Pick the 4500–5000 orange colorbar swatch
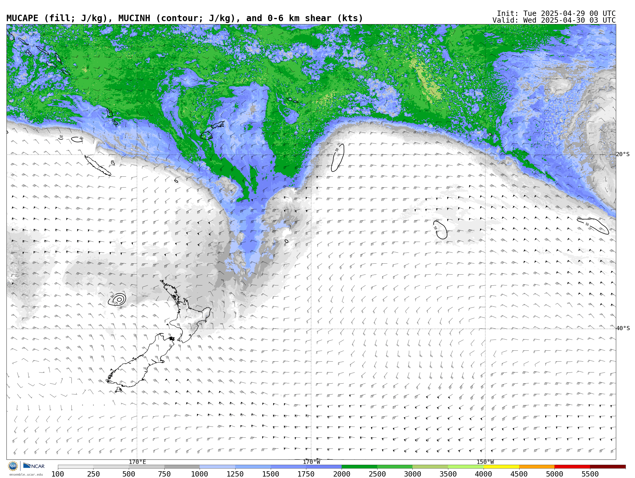 point(537,467)
